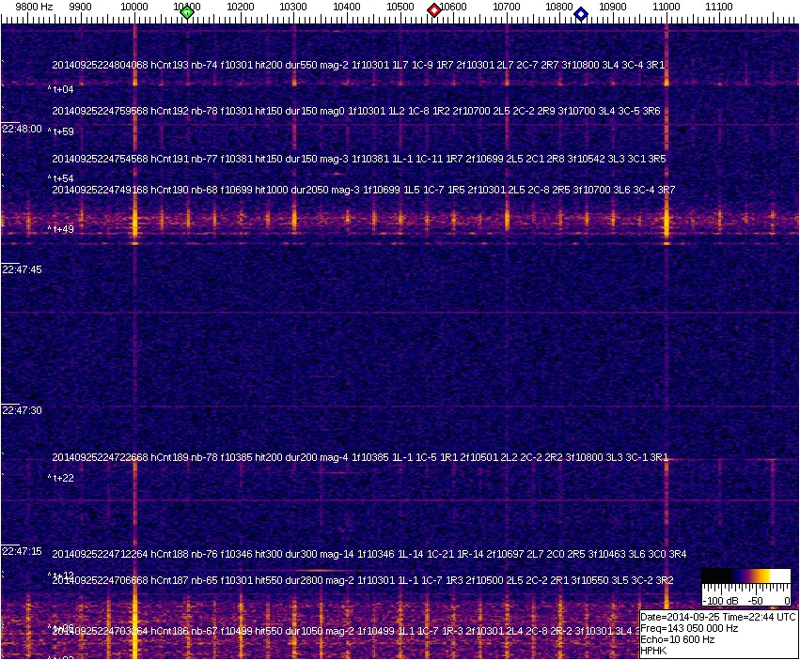This screenshot has height=660, width=800.
Task: Click the 11000 Hz axis label
Action: 667,7
